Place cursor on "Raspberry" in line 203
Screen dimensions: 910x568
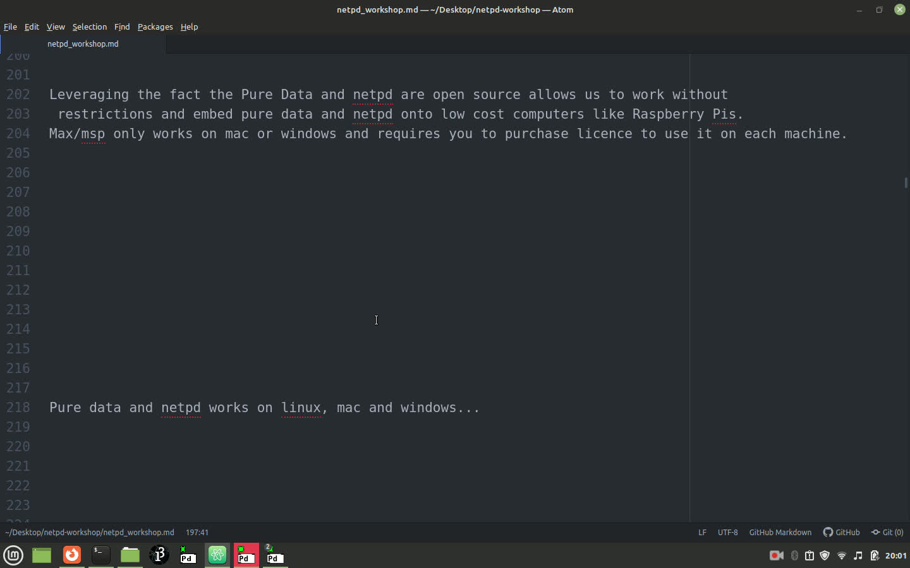click(668, 114)
